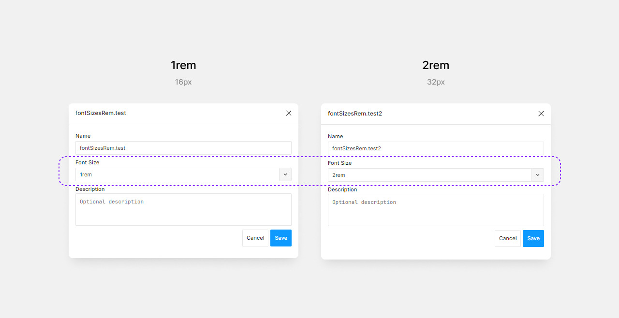619x318 pixels.
Task: Focus the Name field containing fontSizesRem.test
Action: [183, 148]
